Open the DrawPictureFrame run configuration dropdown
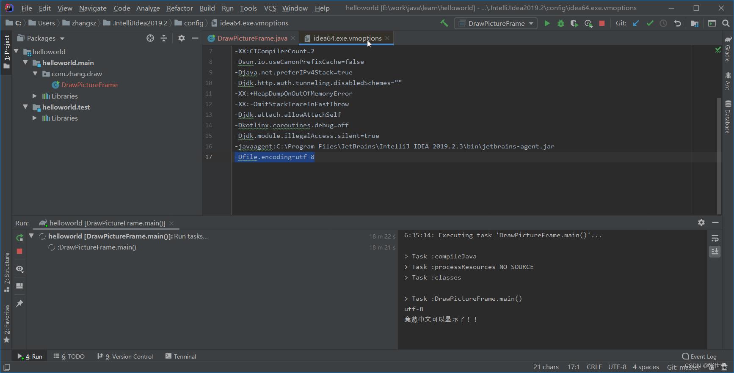 [x=496, y=23]
